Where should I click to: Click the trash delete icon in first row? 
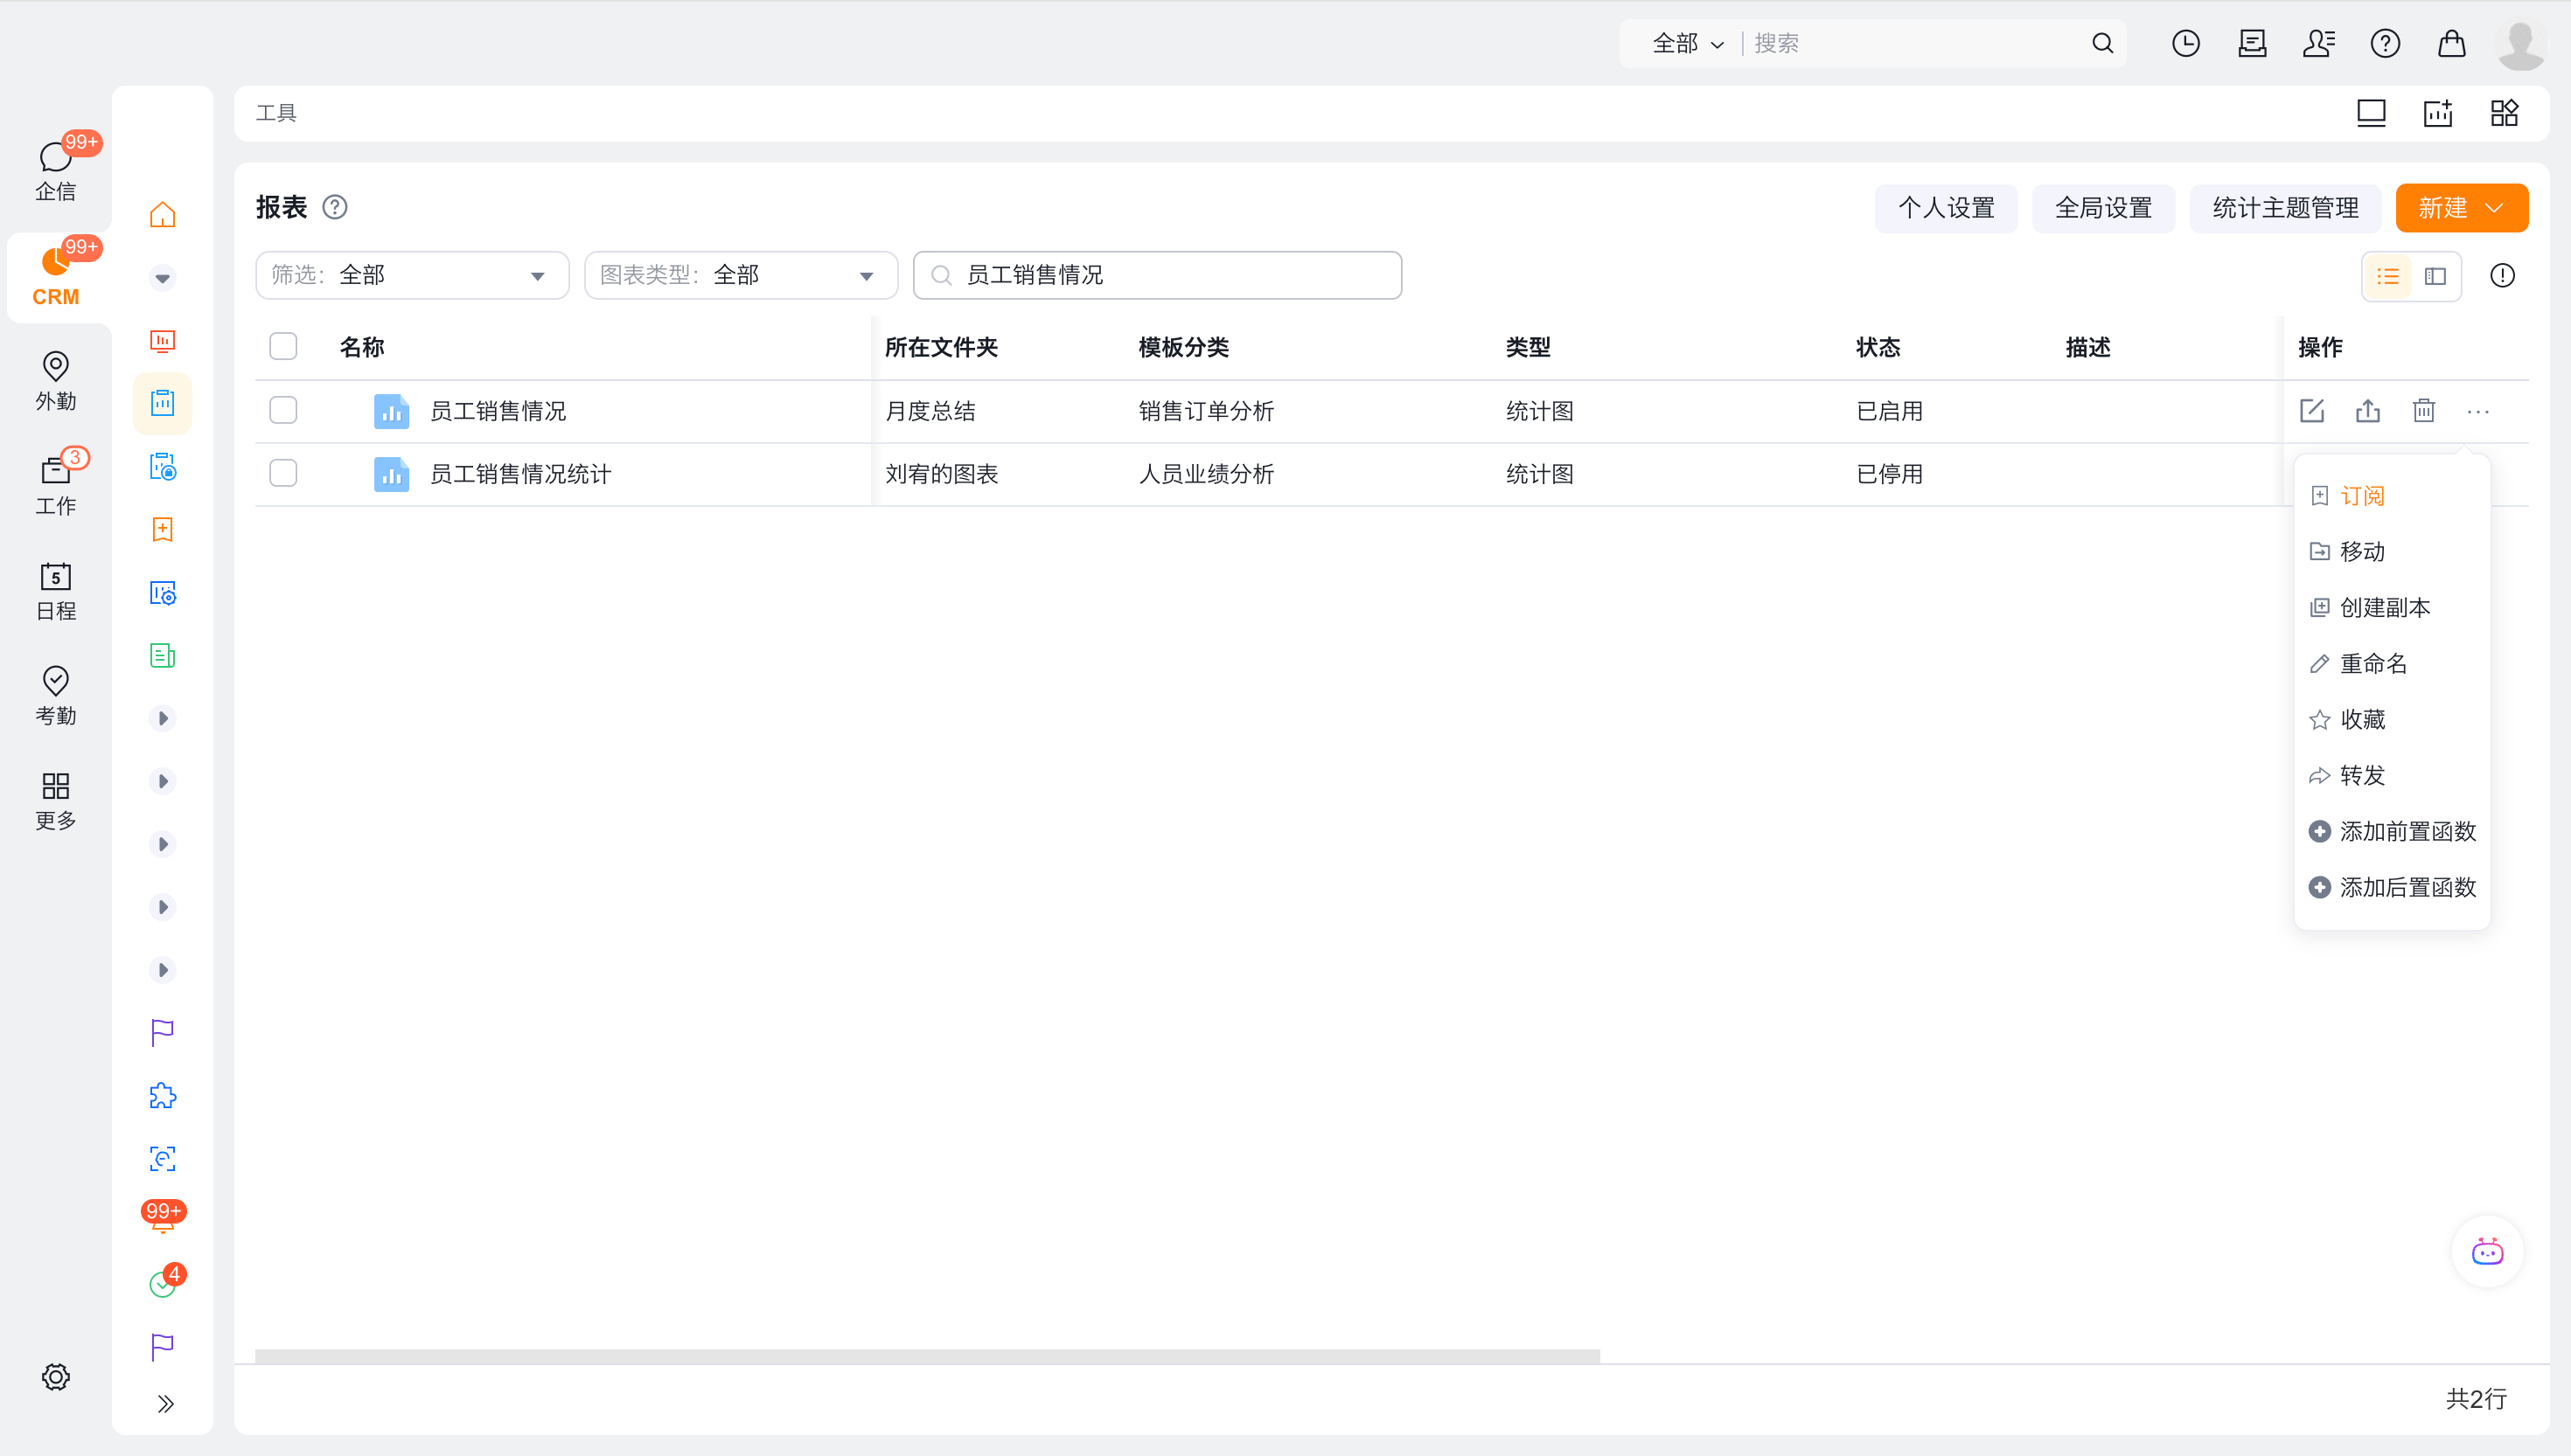(2423, 411)
